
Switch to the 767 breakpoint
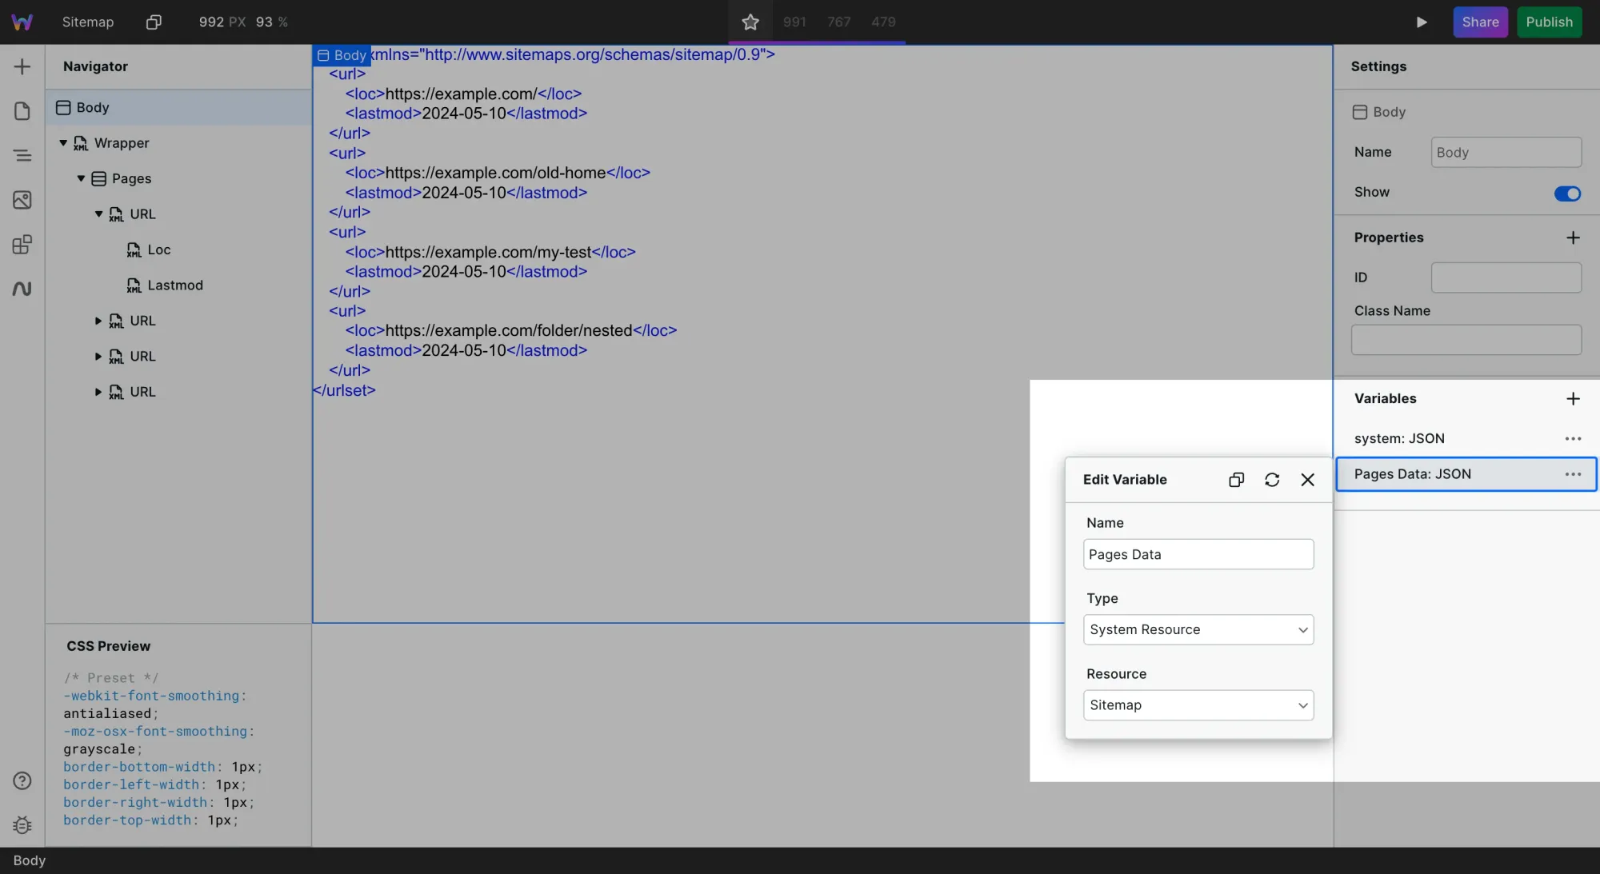click(838, 22)
